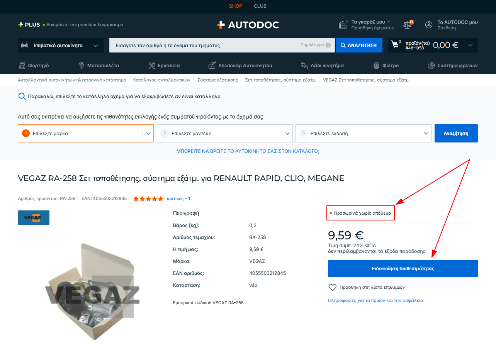Open Πληροφορίες για το προϊόν και την ασφάλεια
Image resolution: width=496 pixels, height=344 pixels.
tap(375, 300)
